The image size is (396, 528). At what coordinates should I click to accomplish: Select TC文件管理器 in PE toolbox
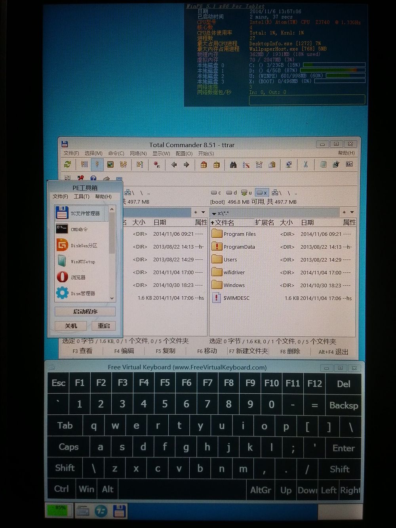coord(82,213)
